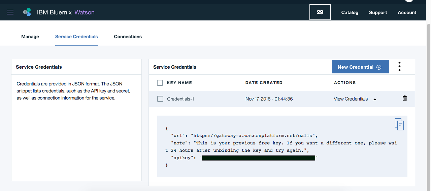The height and width of the screenshot is (191, 431).
Task: Select the Service Credentials tab
Action: 76,37
